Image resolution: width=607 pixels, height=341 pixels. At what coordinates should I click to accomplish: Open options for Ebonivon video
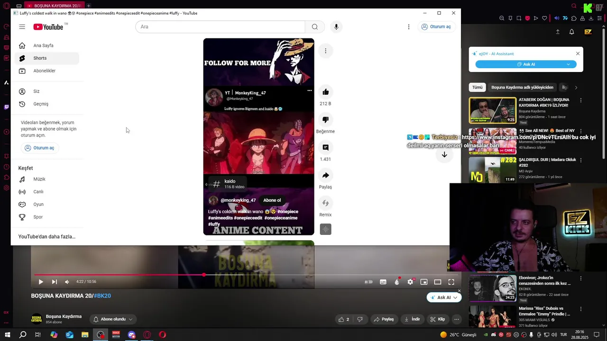point(580,278)
